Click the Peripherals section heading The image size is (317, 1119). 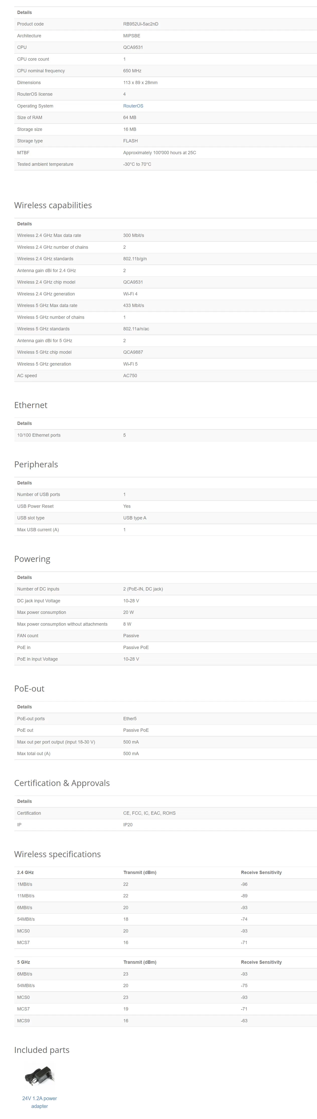click(x=36, y=464)
